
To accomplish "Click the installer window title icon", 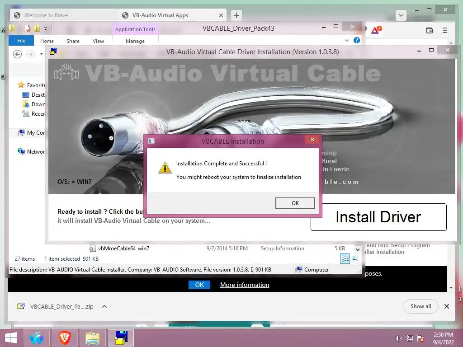I will click(53, 52).
